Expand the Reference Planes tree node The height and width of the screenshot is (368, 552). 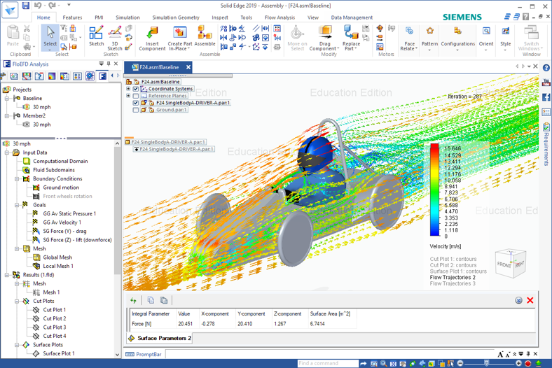point(128,96)
